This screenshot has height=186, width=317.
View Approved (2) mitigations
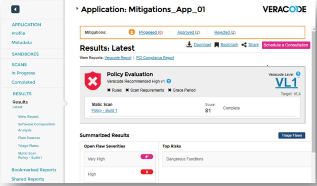coord(188,32)
